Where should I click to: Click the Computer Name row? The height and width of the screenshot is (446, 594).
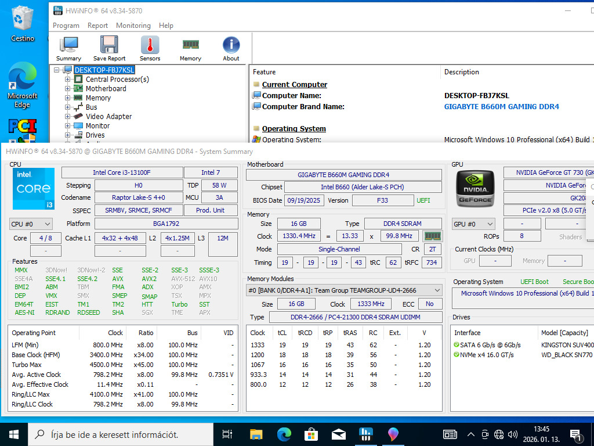click(x=422, y=96)
